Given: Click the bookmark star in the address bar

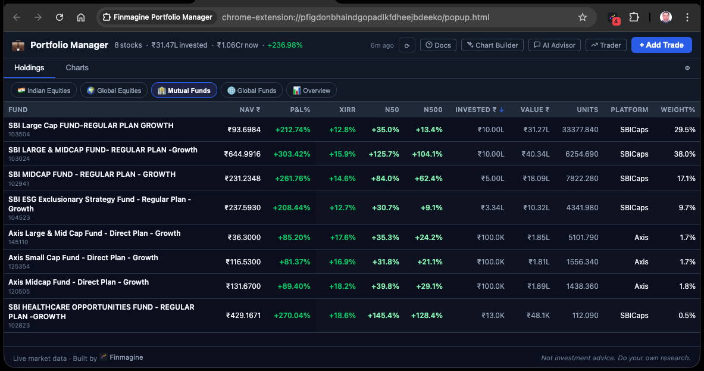Looking at the screenshot, I should [583, 17].
